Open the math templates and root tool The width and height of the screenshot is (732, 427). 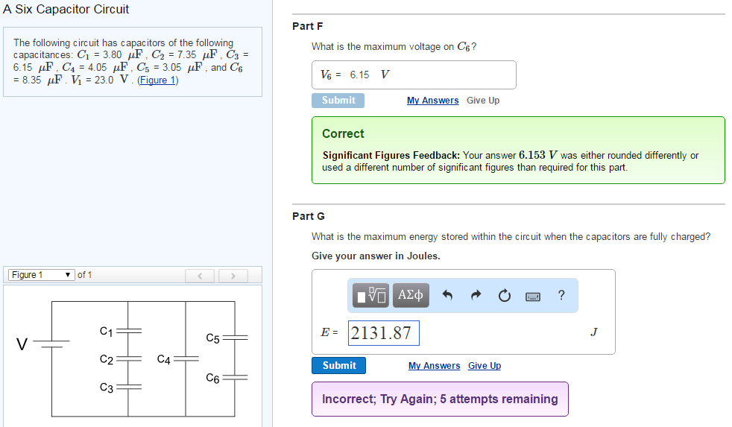[x=371, y=295]
